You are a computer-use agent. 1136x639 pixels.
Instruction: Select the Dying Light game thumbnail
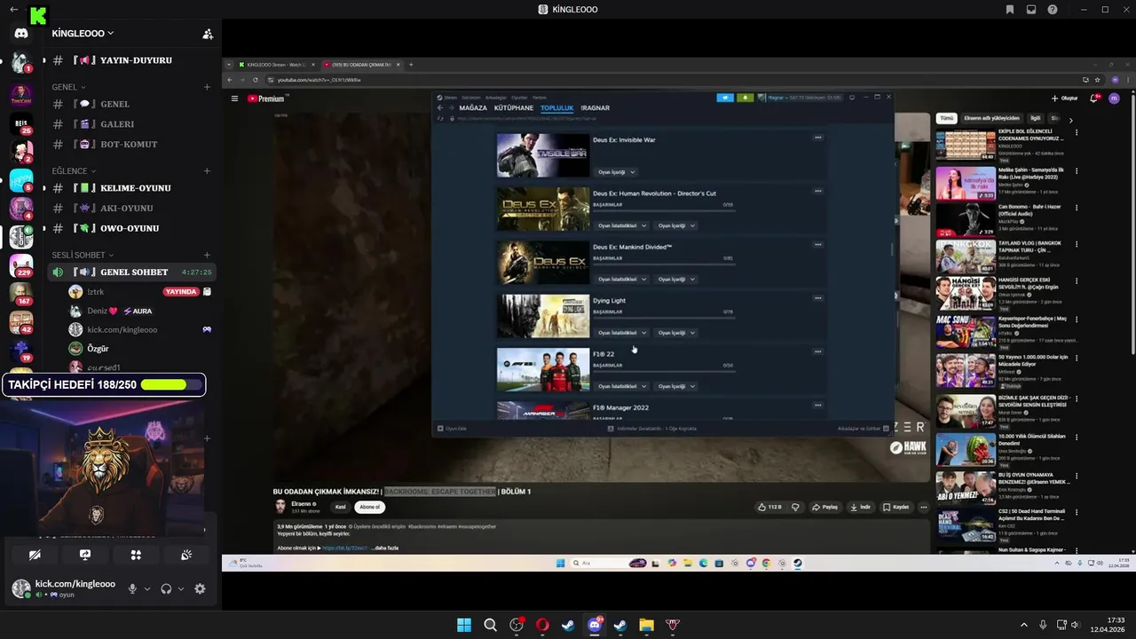543,316
